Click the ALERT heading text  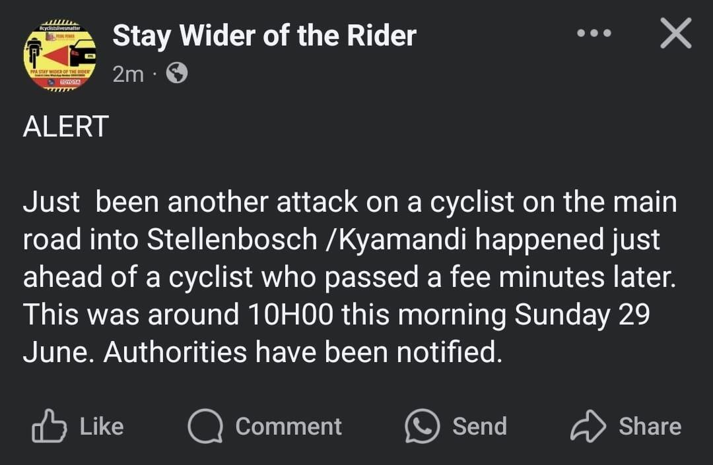pyautogui.click(x=65, y=127)
